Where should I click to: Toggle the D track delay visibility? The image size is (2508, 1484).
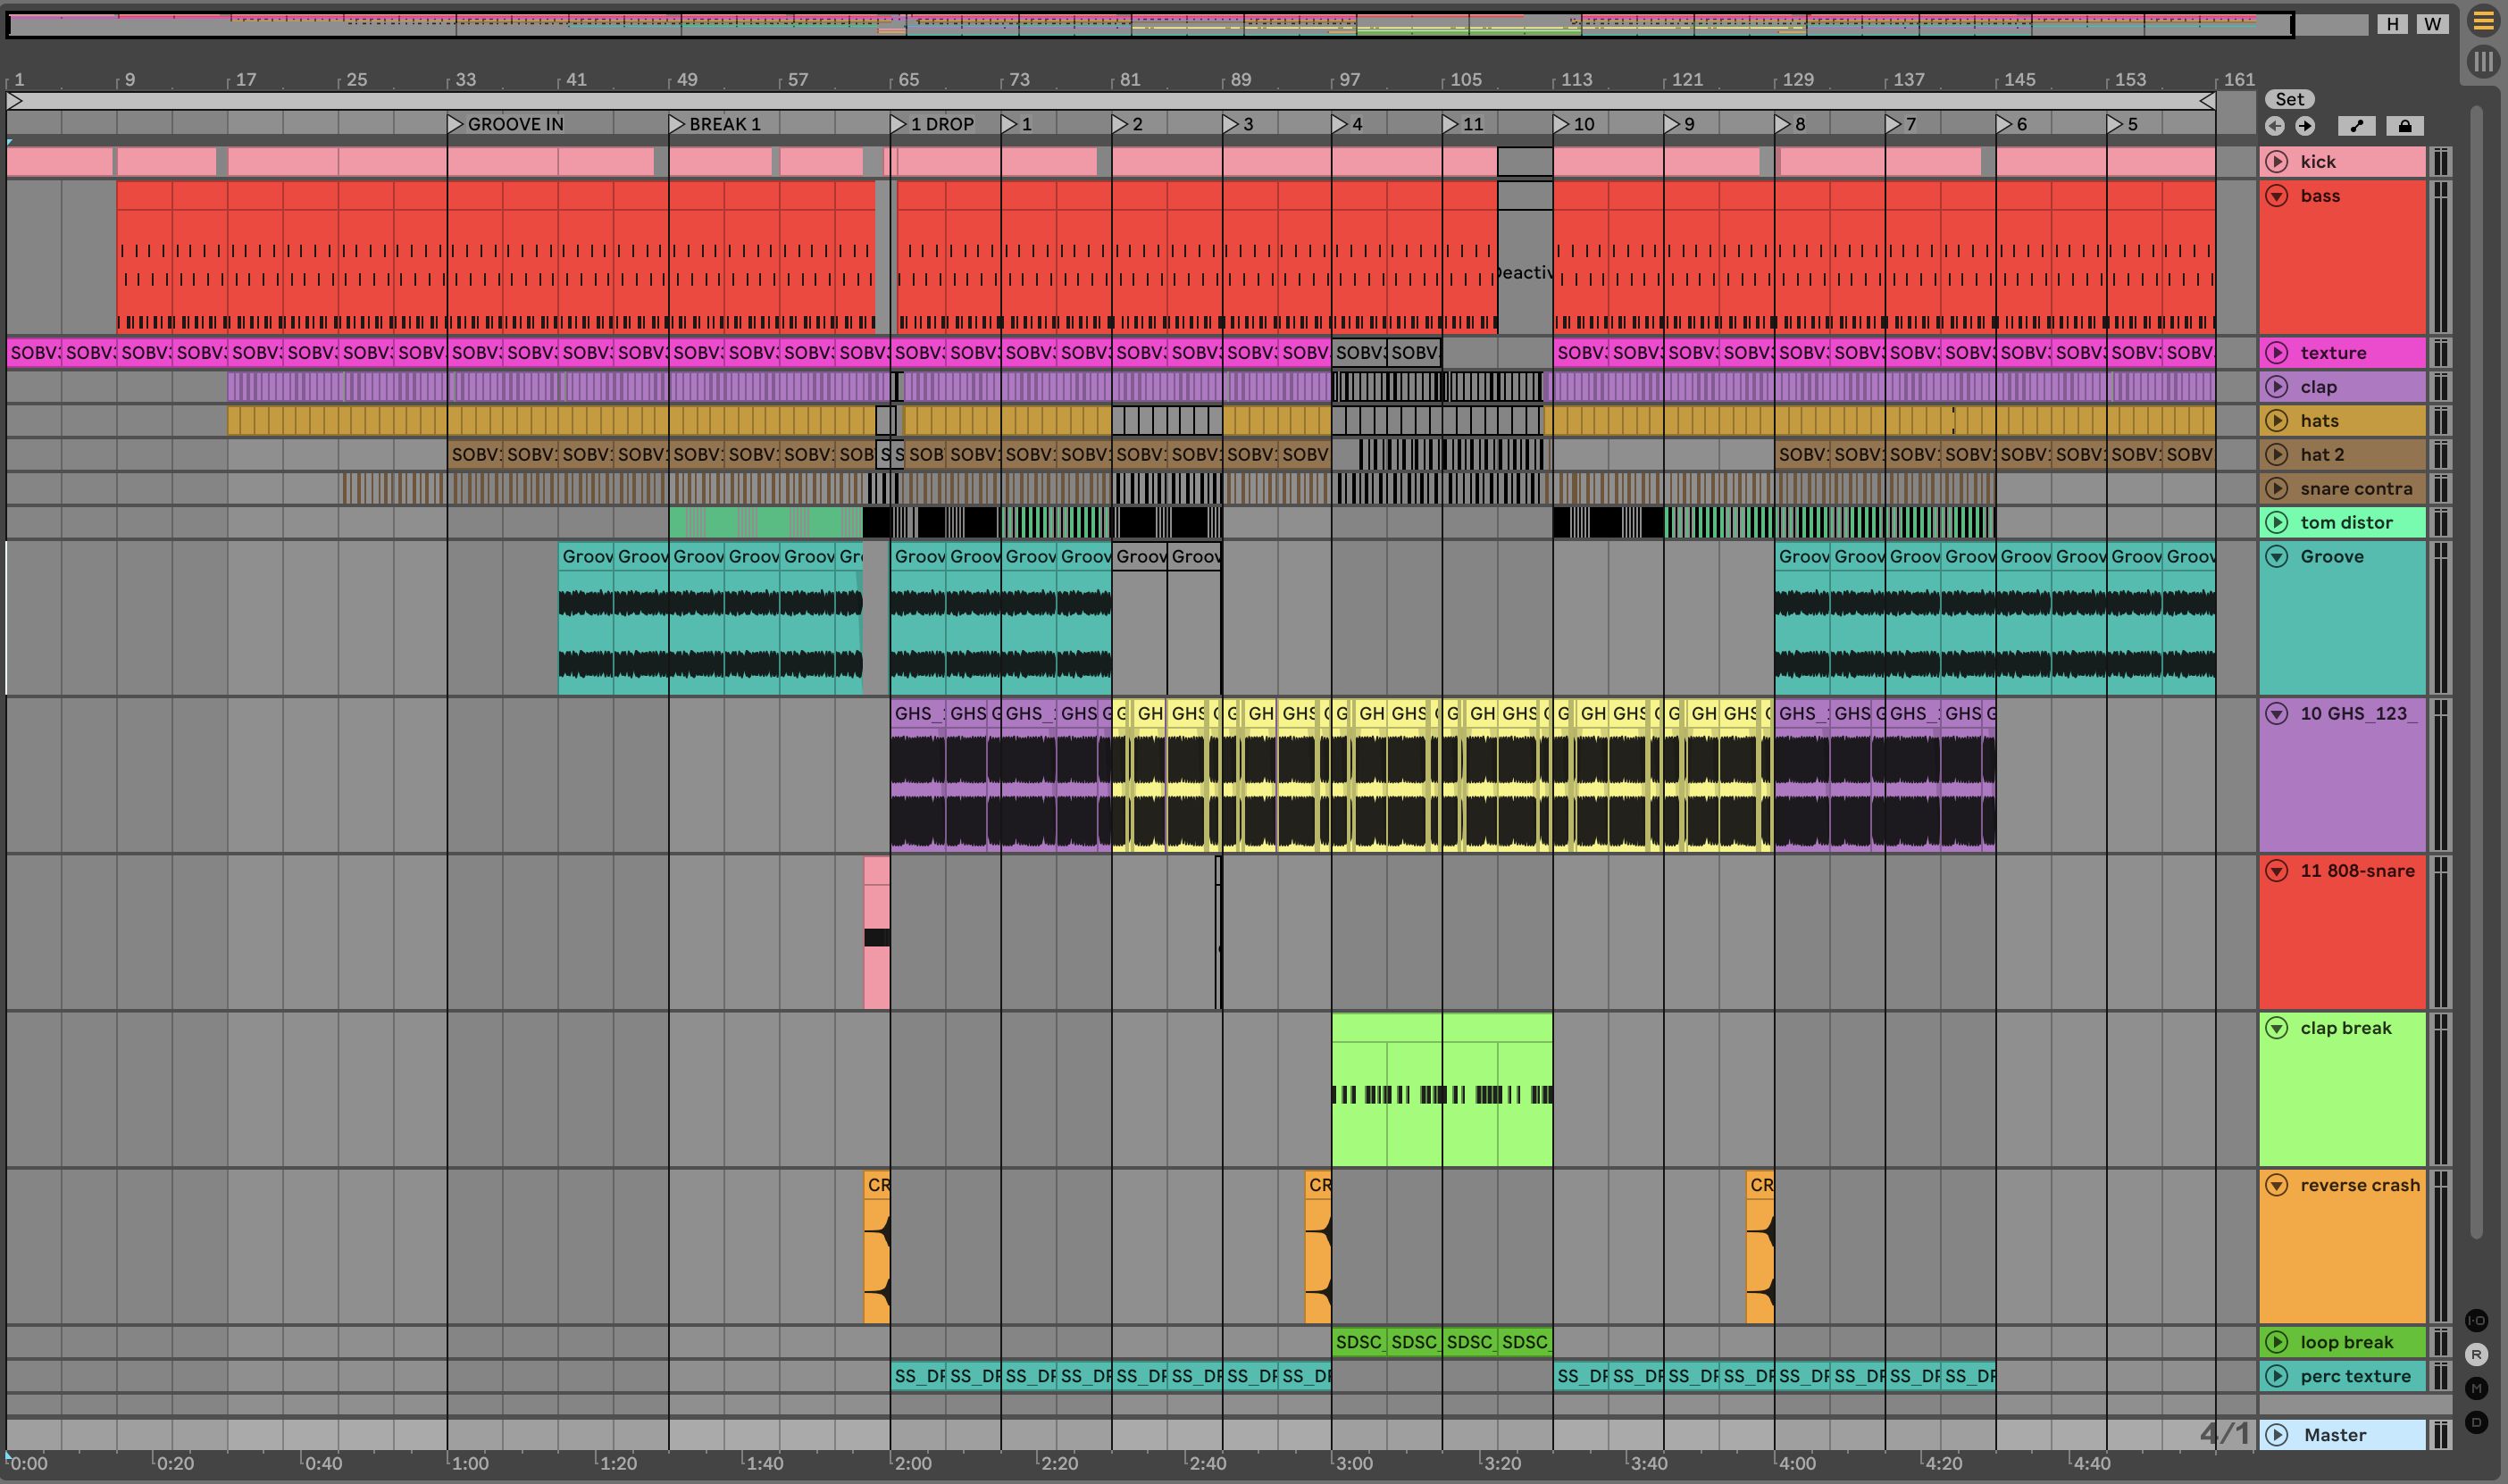tap(2477, 1423)
